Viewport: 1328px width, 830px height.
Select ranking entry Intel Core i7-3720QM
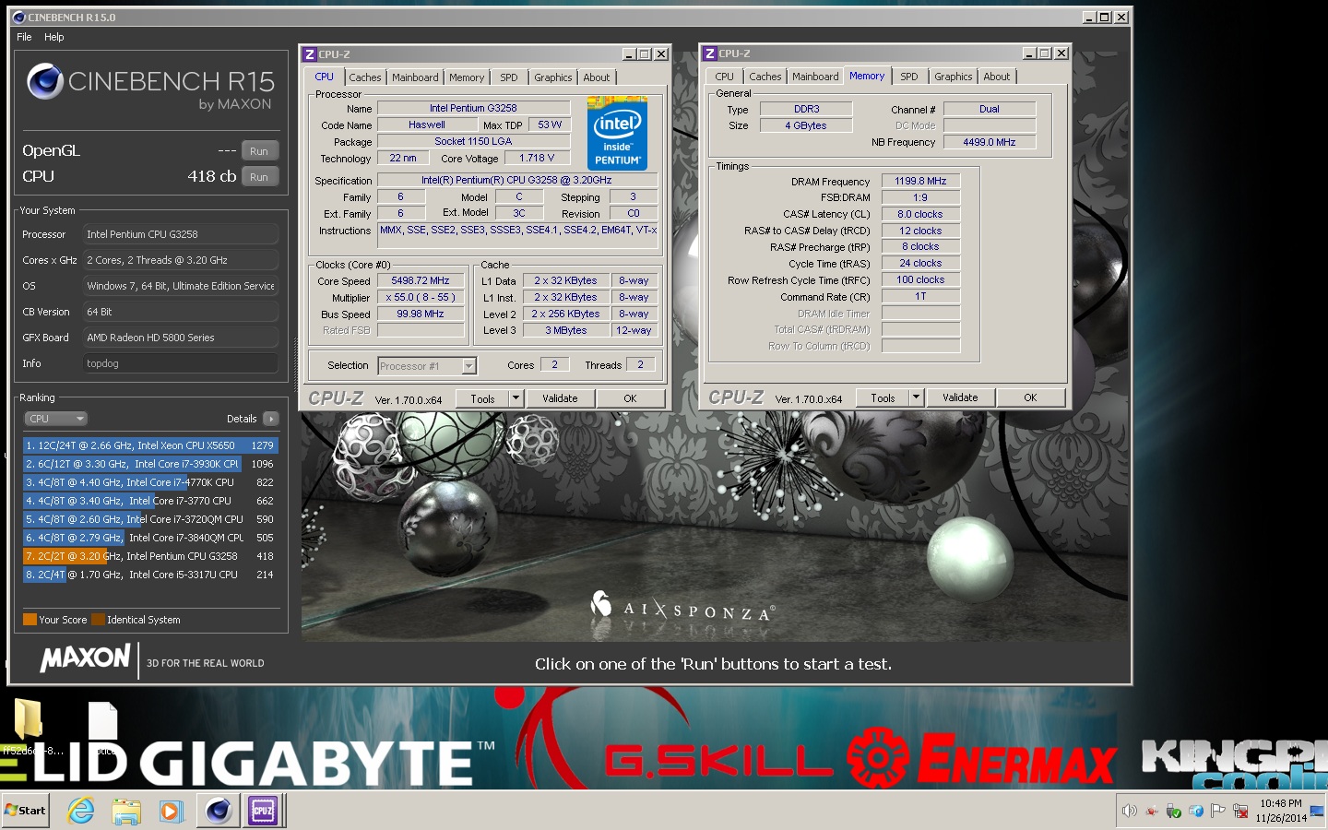150,519
